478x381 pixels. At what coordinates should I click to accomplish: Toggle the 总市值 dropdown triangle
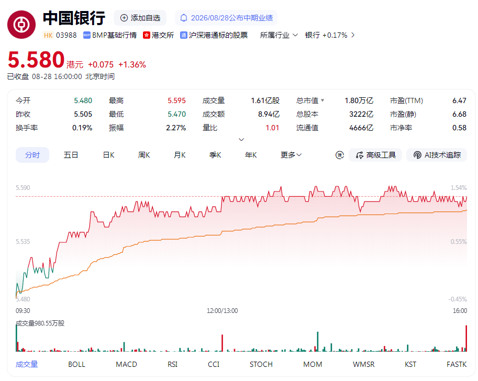(x=323, y=100)
